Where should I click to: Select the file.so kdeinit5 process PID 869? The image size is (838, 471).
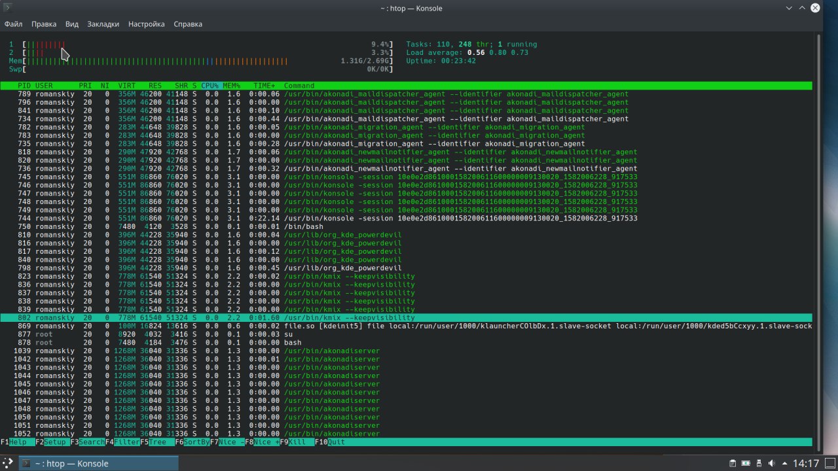(x=406, y=326)
